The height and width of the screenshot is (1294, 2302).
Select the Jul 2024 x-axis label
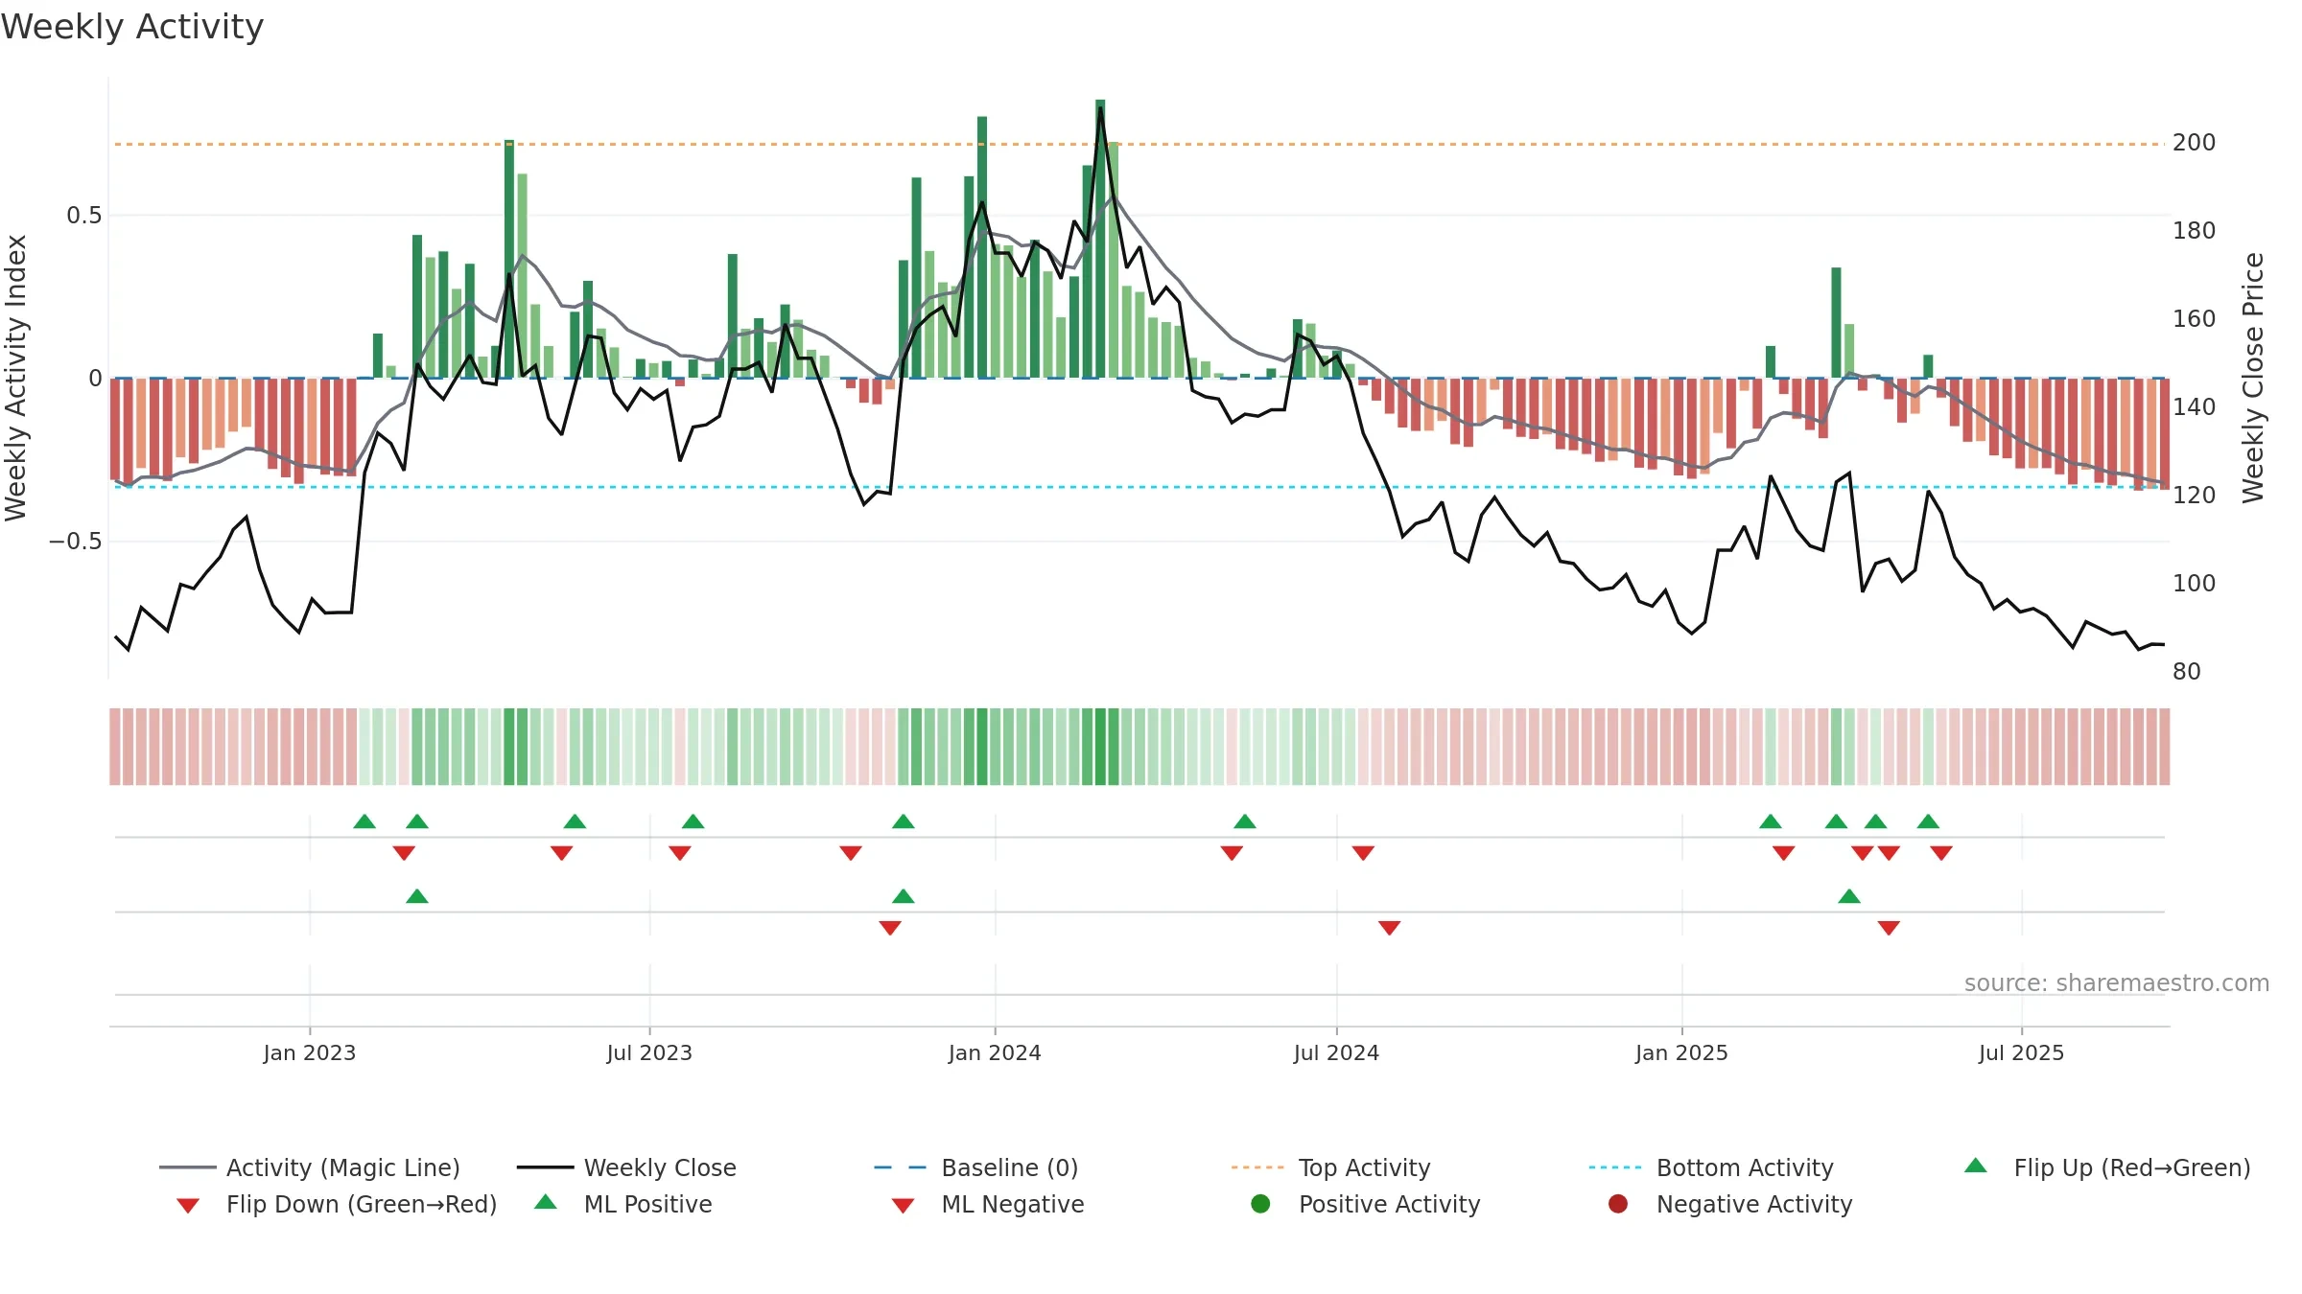(1336, 1052)
